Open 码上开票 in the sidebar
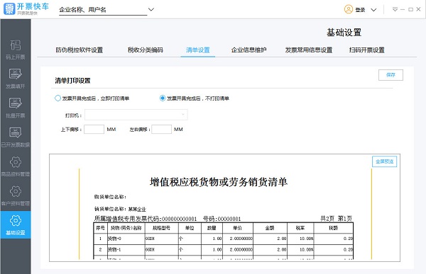 pyautogui.click(x=16, y=50)
